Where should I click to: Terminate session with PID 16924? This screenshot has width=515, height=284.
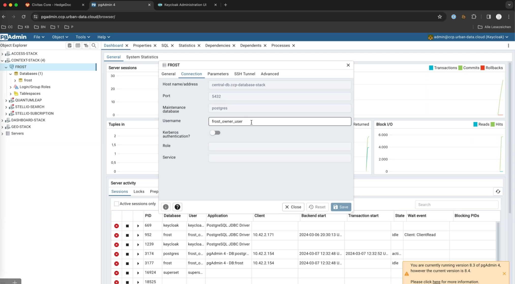[x=116, y=273]
